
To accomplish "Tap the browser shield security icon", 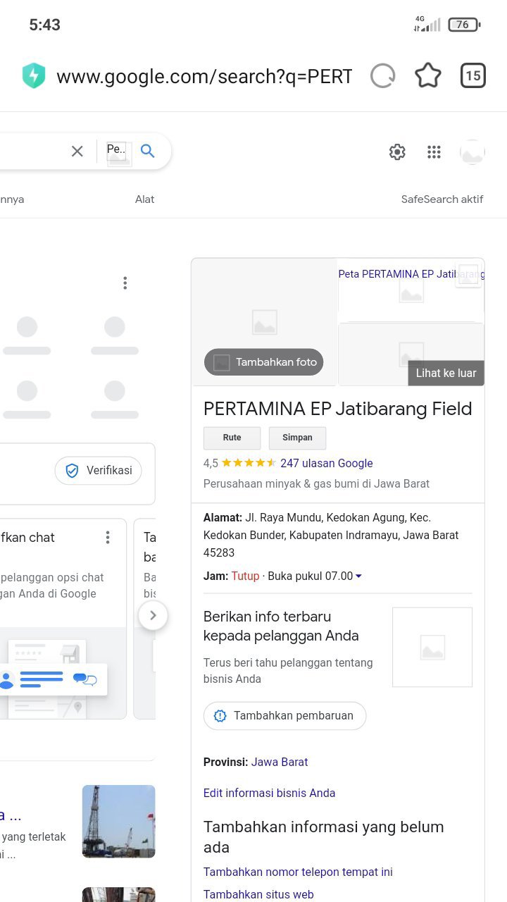I will click(34, 76).
